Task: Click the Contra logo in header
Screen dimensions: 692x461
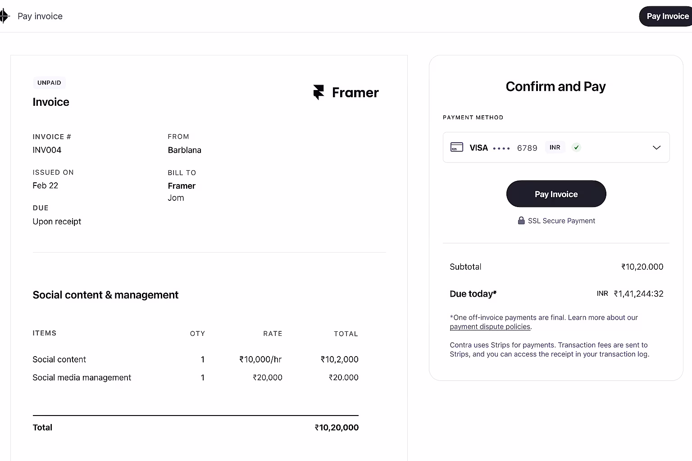Action: click(4, 16)
